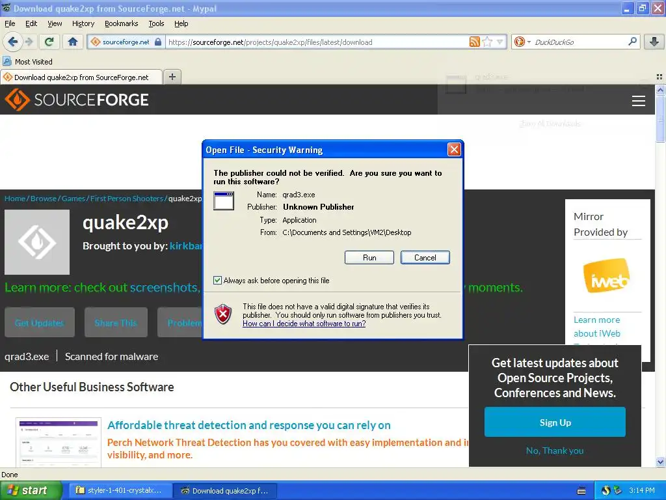Click into the DuckDuckGo search field
Image resolution: width=666 pixels, height=500 pixels.
click(579, 42)
